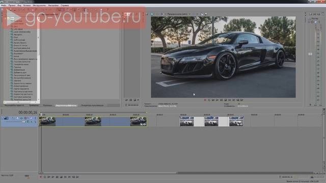Click Stop in the timeline transport bar
The image size is (326, 183).
click(61, 177)
